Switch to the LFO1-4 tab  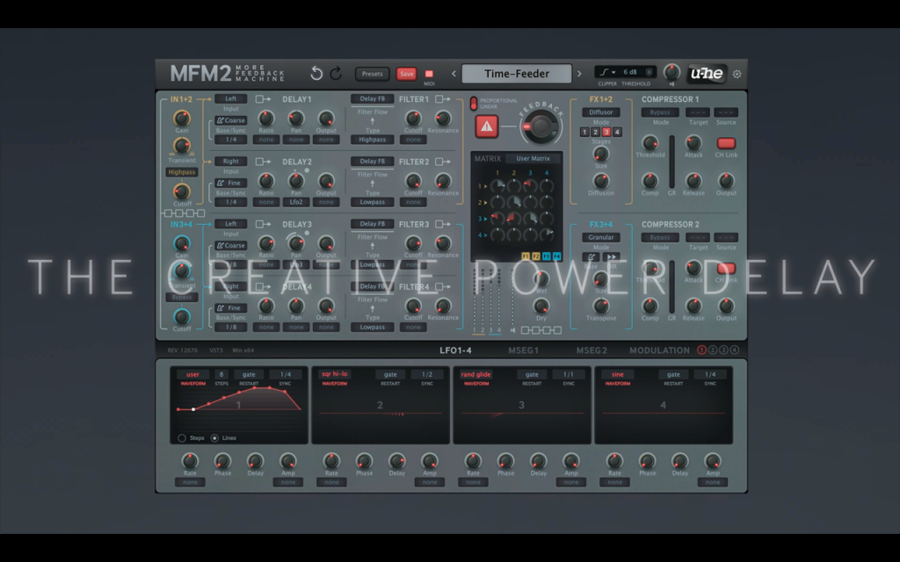[x=455, y=350]
